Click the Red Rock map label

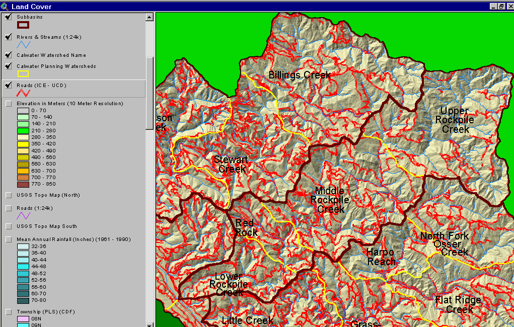[246, 228]
